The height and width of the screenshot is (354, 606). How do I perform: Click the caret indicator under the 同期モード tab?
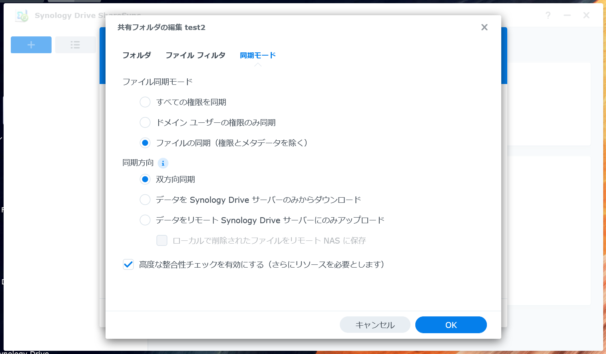click(258, 64)
